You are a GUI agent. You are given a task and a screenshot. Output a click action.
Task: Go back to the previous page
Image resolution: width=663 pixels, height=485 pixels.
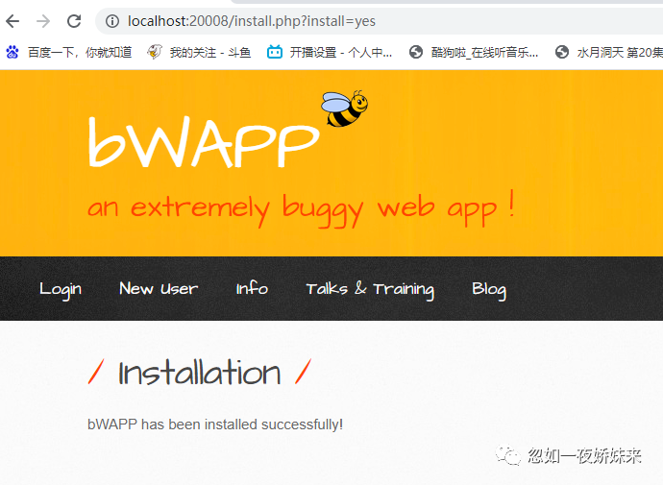coord(12,21)
